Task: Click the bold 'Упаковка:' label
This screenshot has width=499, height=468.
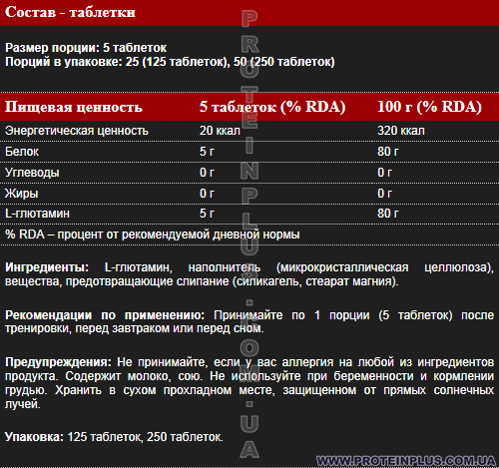Action: [34, 437]
